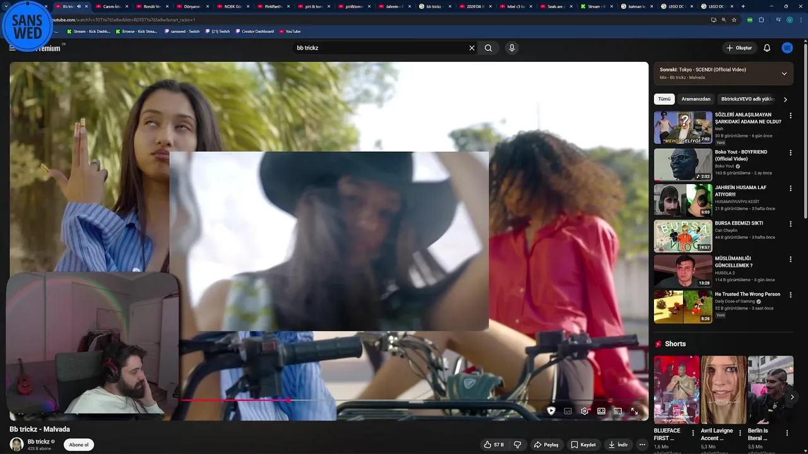Switch to the Seals are browser tab
Viewport: 808px width, 454px height.
click(x=555, y=6)
